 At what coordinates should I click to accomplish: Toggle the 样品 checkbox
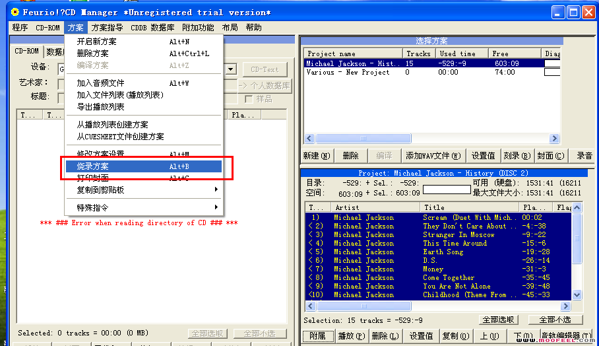click(x=249, y=99)
